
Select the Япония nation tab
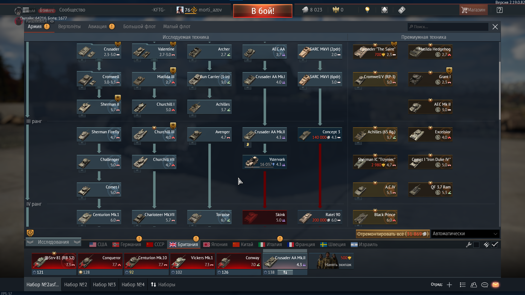pos(215,244)
